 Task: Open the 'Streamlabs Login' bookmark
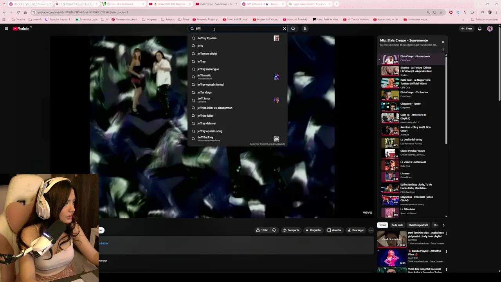(87, 20)
